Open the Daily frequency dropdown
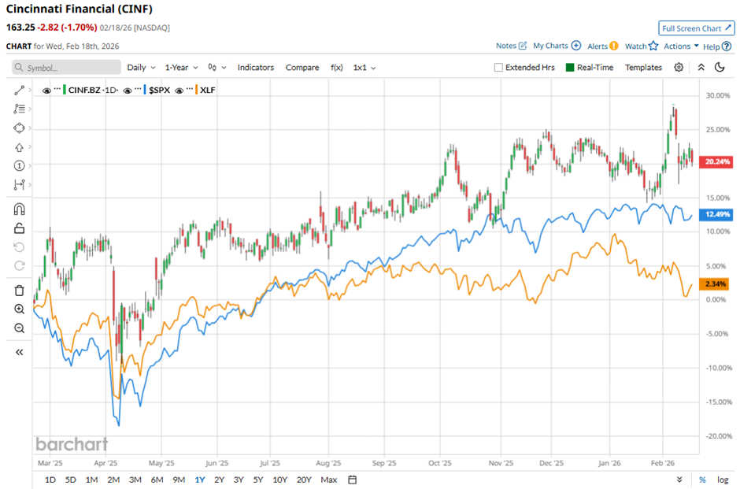 point(141,68)
